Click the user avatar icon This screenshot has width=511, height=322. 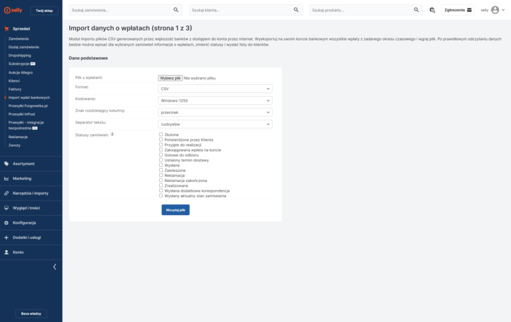(495, 10)
